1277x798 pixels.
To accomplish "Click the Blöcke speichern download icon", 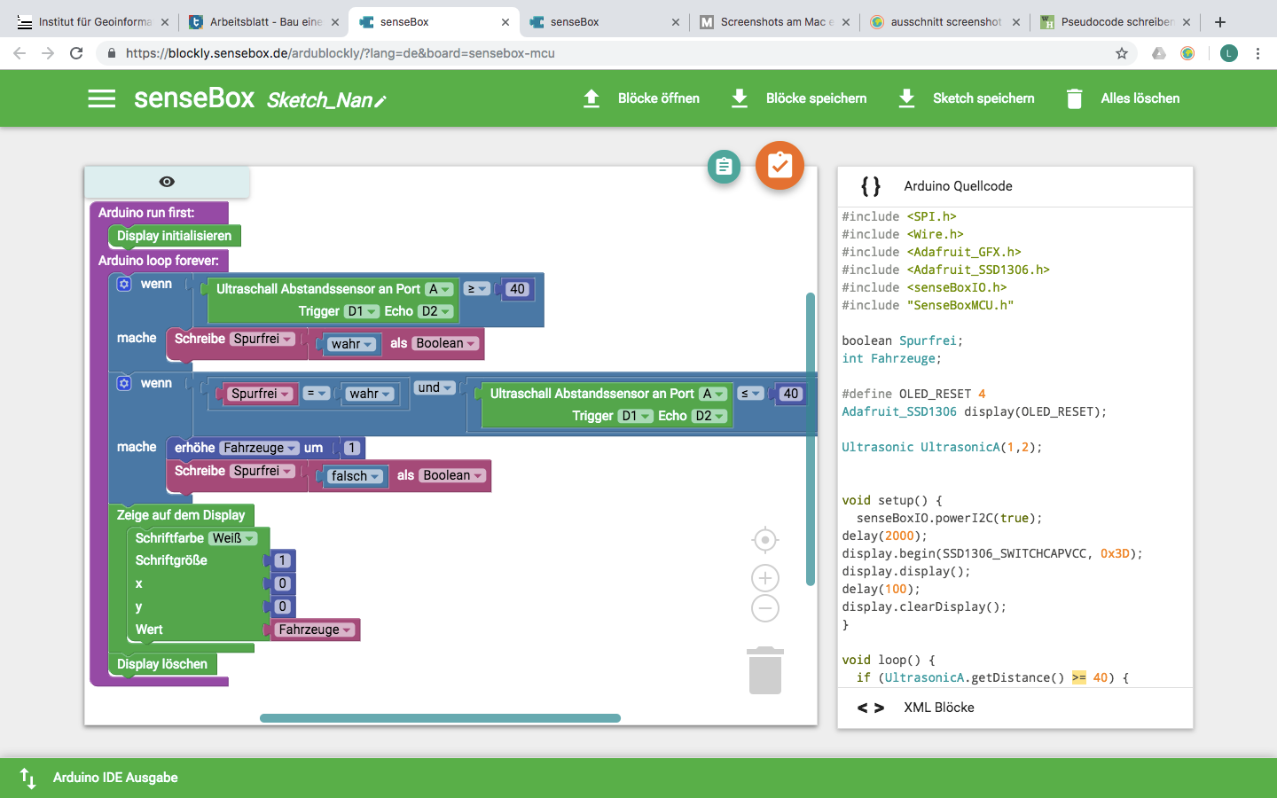I will (x=740, y=98).
